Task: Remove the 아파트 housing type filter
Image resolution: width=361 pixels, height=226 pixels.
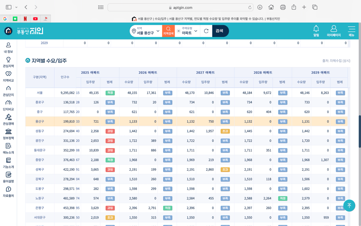Action: click(x=179, y=31)
